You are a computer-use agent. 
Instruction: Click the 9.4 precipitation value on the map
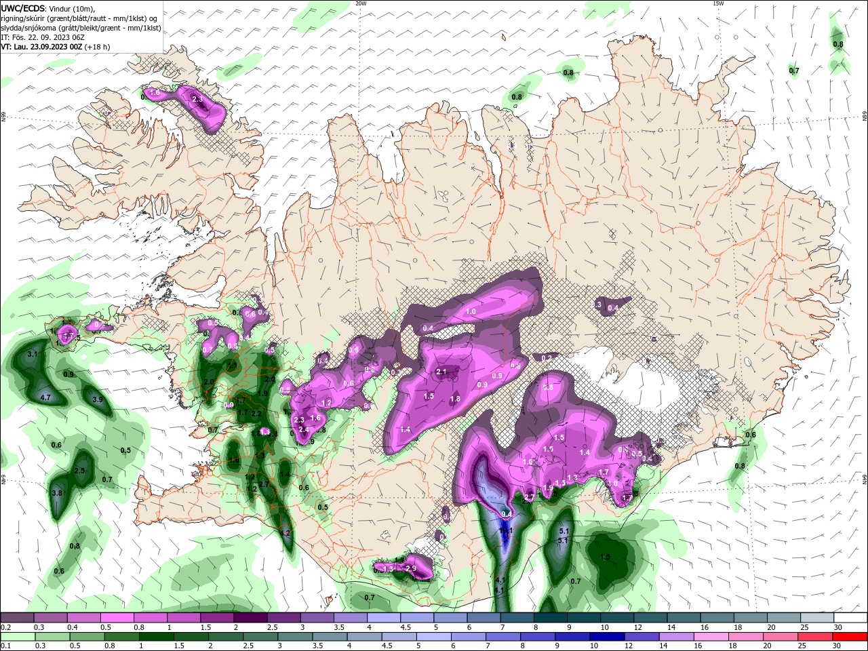coord(506,514)
